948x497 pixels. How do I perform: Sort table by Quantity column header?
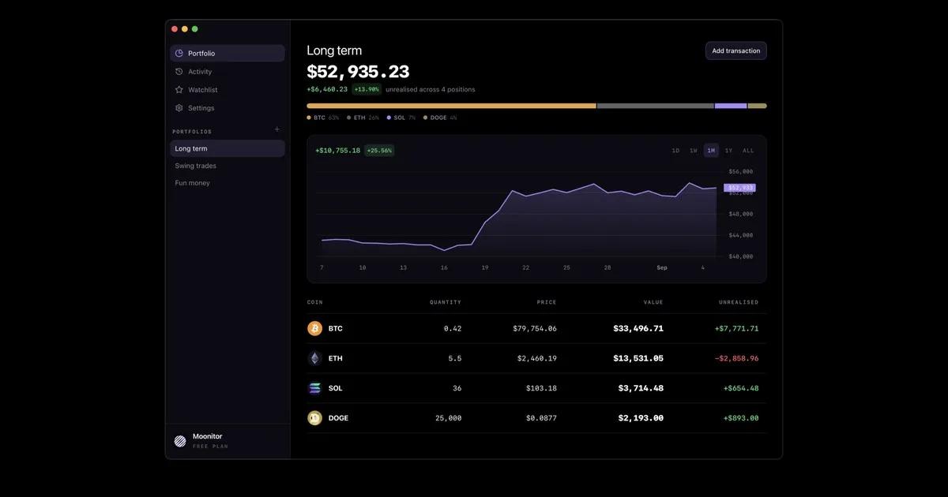click(x=446, y=302)
